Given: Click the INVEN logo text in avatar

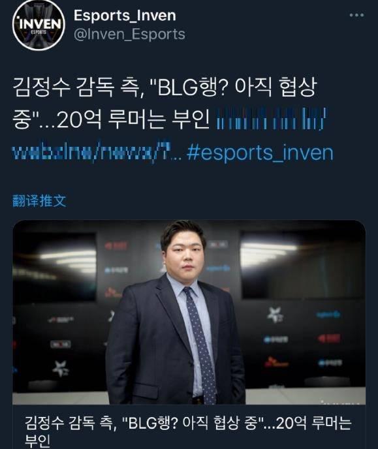Looking at the screenshot, I should point(40,23).
